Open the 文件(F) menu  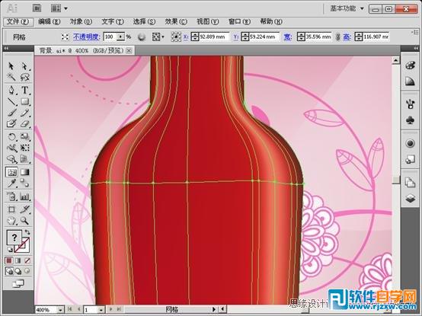tap(18, 21)
